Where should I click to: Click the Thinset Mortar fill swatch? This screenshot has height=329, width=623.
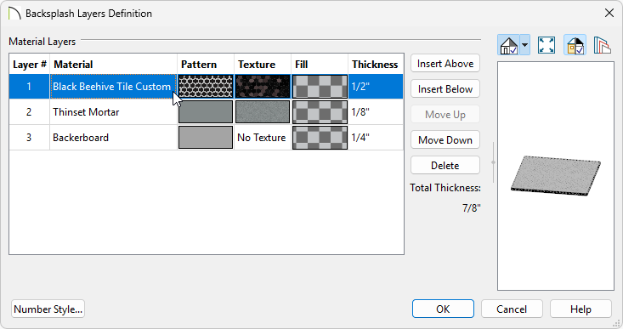(320, 112)
